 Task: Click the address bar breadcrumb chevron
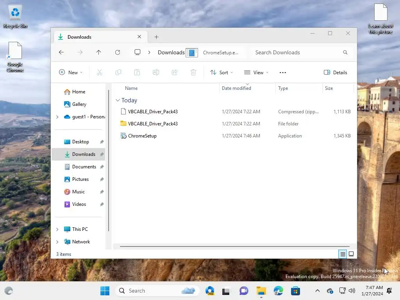pyautogui.click(x=149, y=52)
